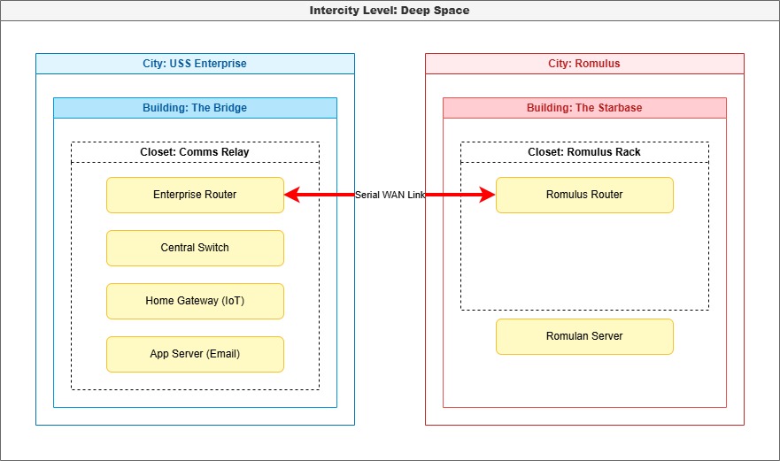Select the City: USS Enterprise header

tap(195, 64)
